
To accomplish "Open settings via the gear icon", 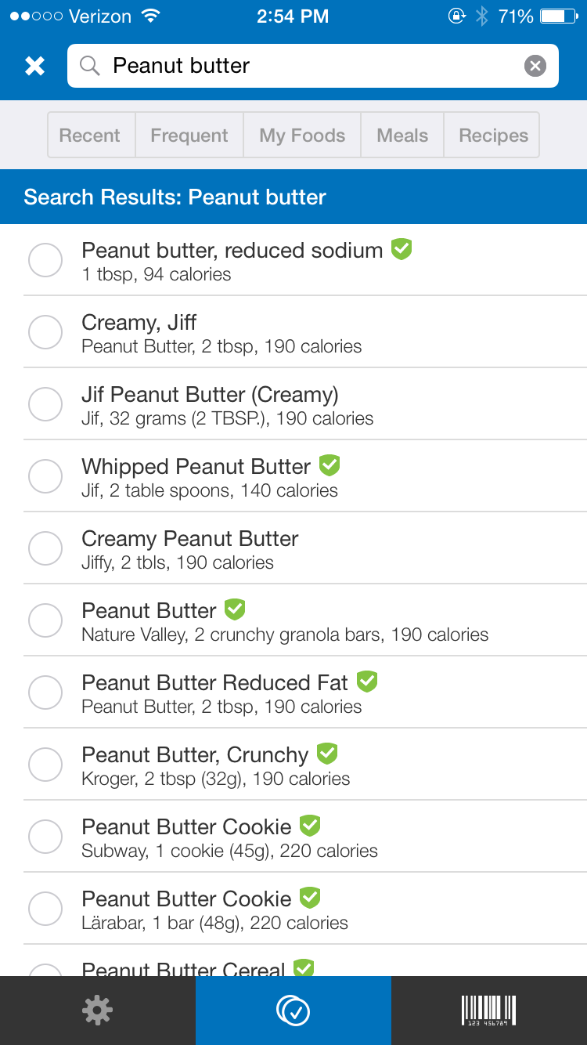I will 97,1011.
